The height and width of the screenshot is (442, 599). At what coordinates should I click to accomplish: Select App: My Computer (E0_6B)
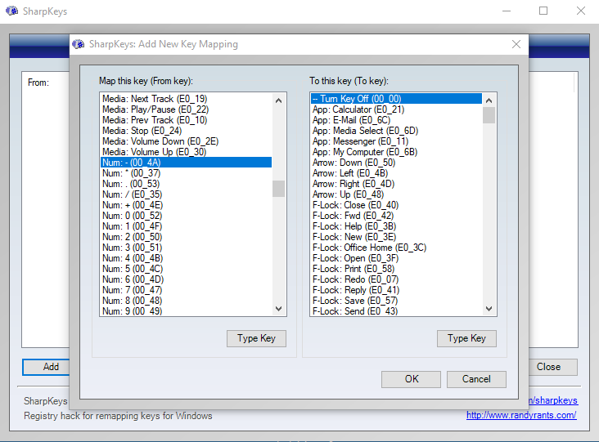point(397,152)
